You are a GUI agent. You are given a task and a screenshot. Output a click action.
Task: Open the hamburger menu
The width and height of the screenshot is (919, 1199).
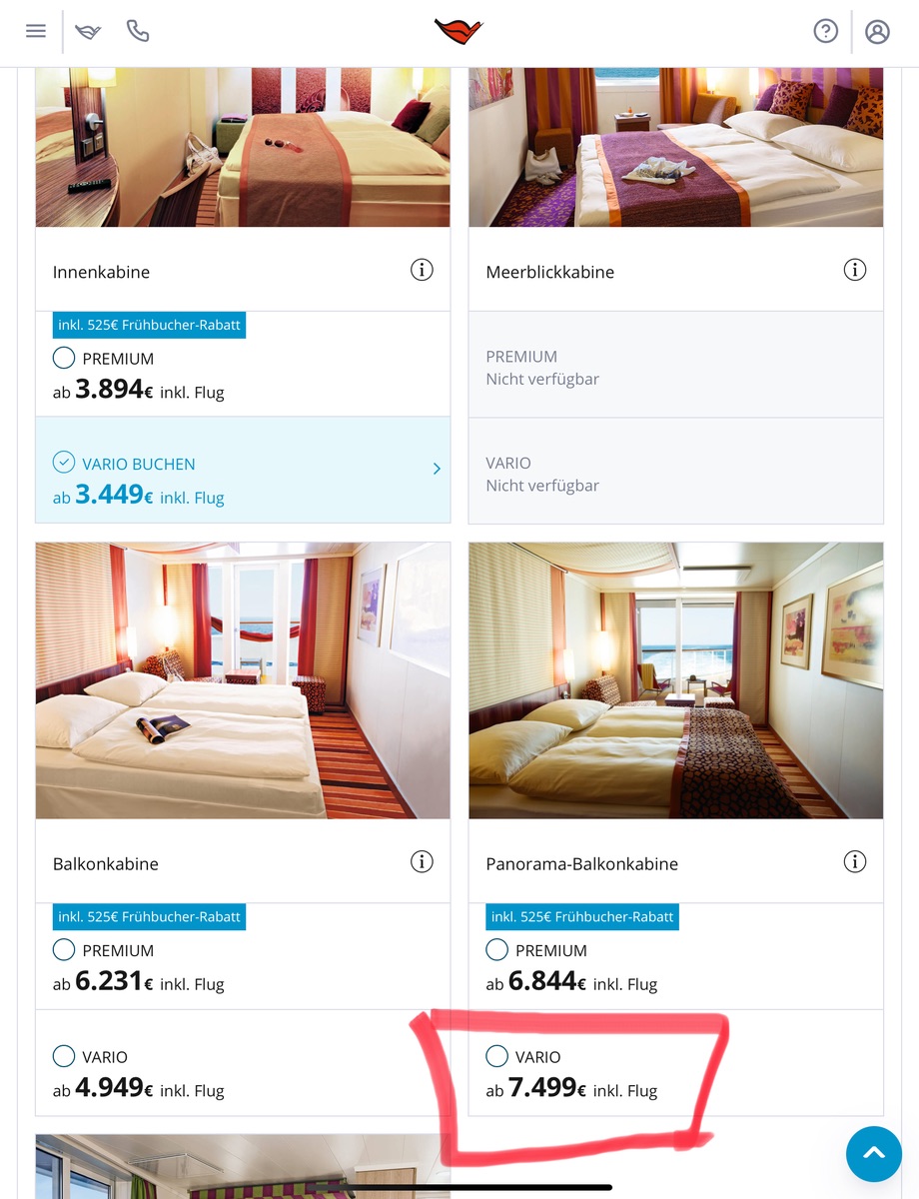pos(36,31)
